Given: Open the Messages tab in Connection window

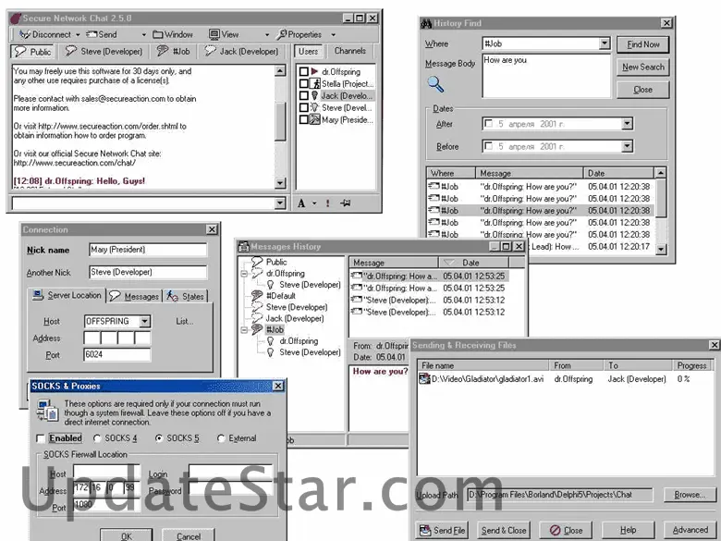Looking at the screenshot, I should 134,296.
